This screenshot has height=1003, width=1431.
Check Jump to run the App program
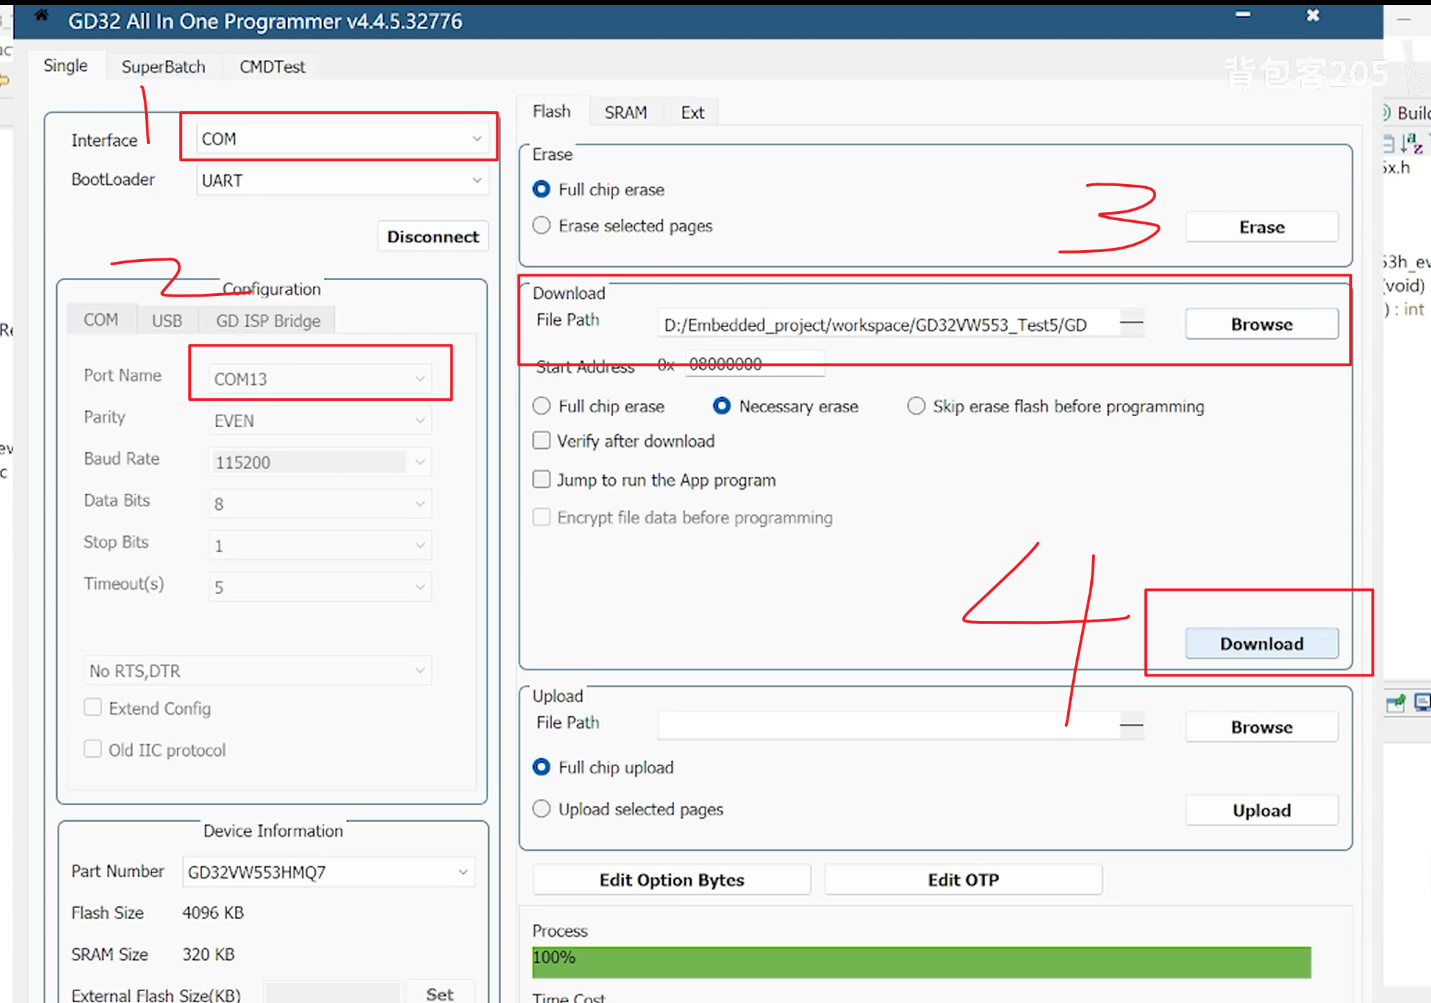(x=542, y=480)
